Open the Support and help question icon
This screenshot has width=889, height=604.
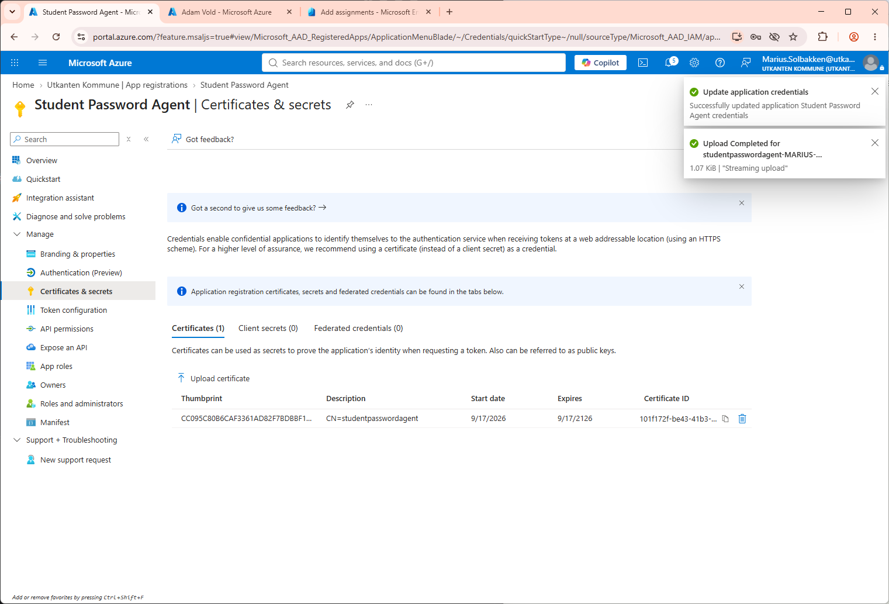[720, 63]
